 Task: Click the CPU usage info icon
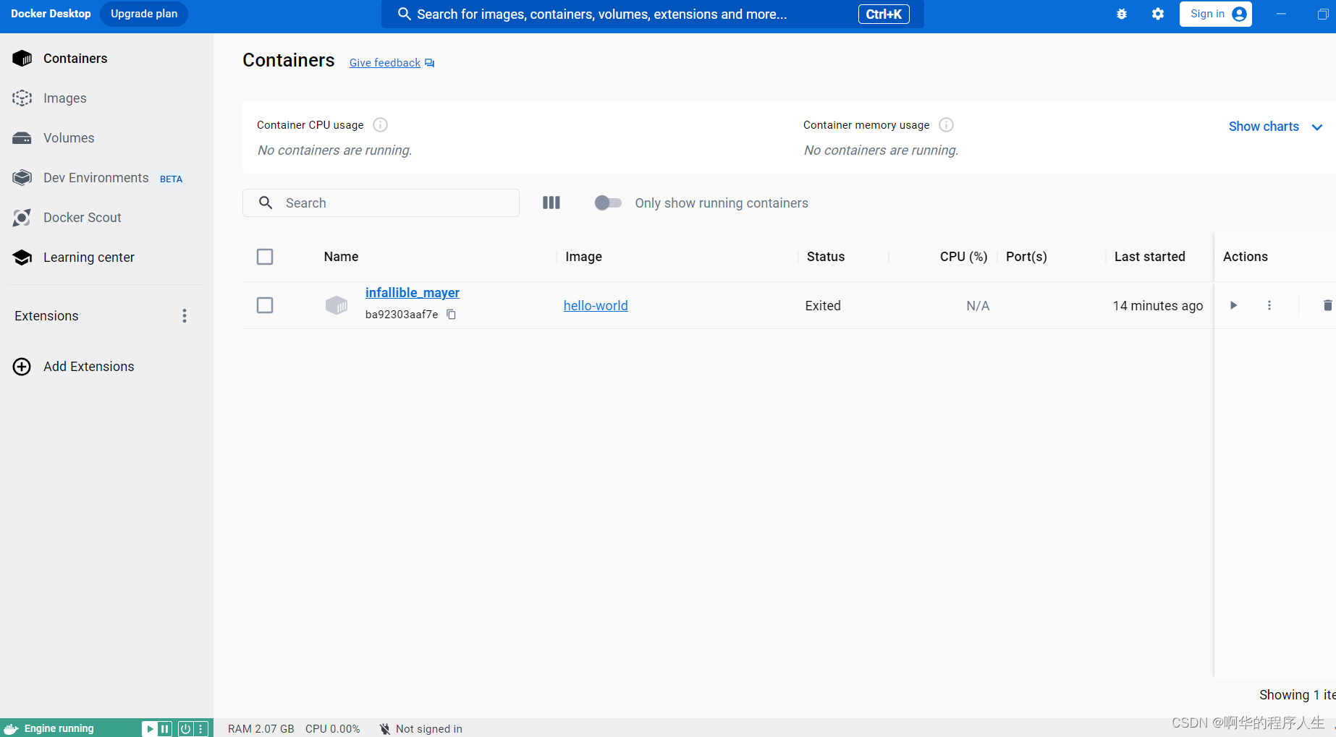point(380,125)
